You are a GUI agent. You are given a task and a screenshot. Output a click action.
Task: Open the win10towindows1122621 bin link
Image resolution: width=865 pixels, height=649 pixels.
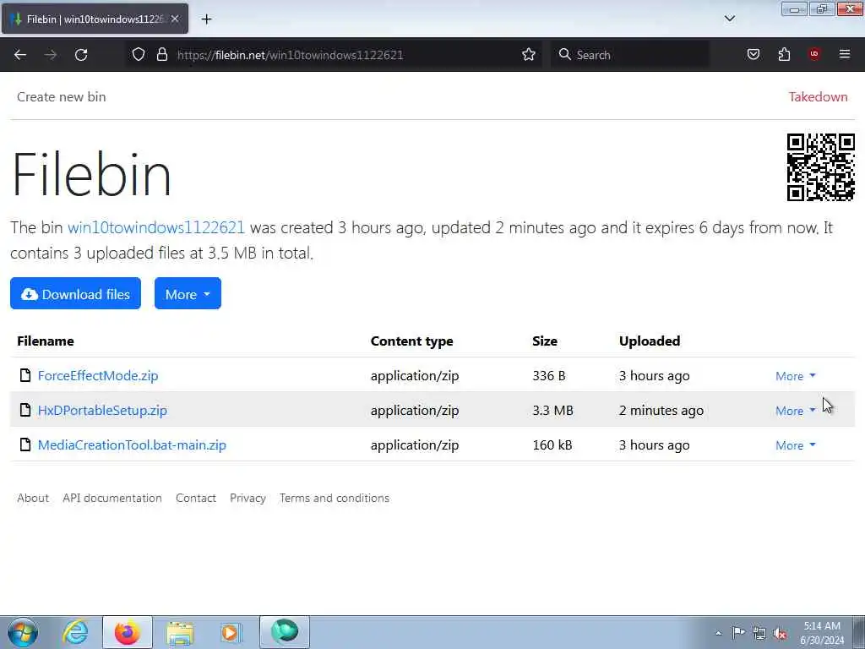point(155,227)
